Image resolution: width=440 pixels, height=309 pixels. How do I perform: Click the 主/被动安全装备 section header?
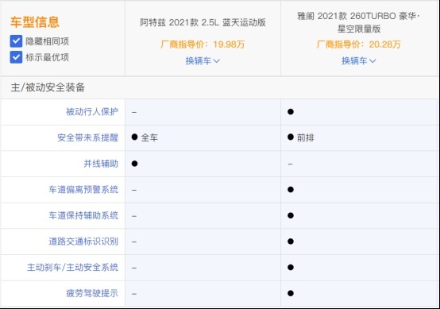48,87
